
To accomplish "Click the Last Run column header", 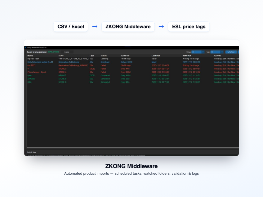I will coord(156,56).
